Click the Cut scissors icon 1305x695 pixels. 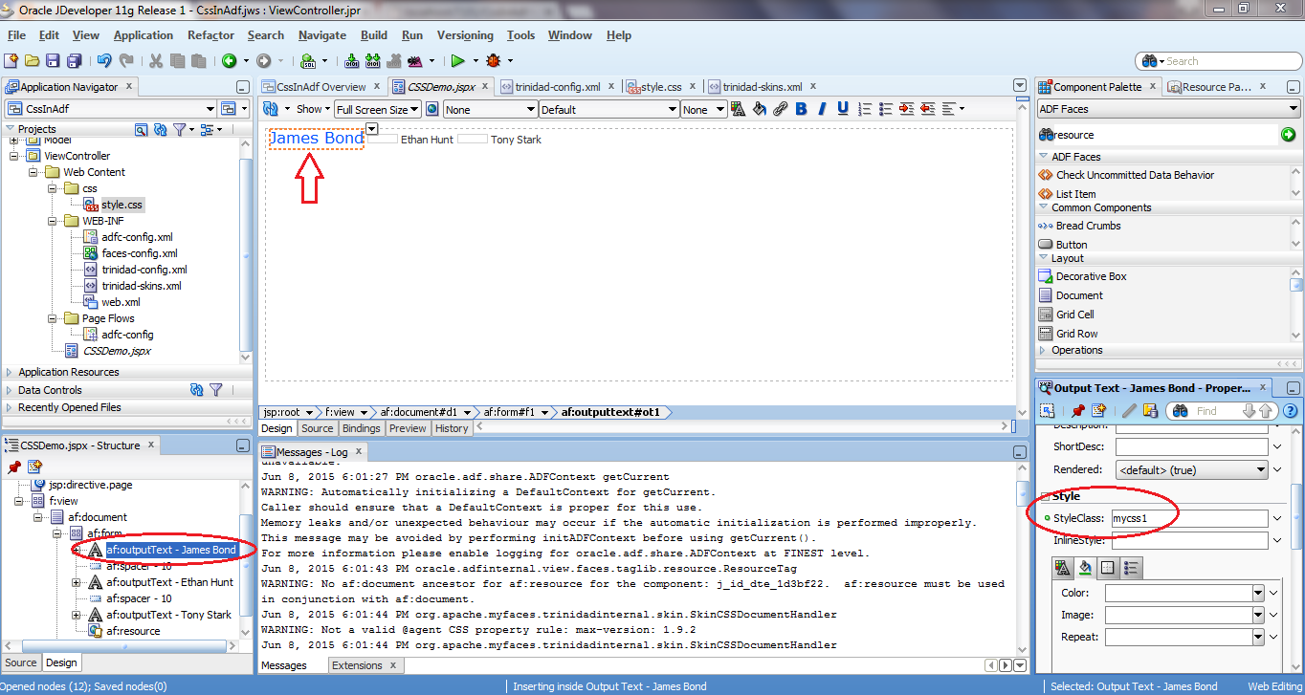[x=156, y=61]
